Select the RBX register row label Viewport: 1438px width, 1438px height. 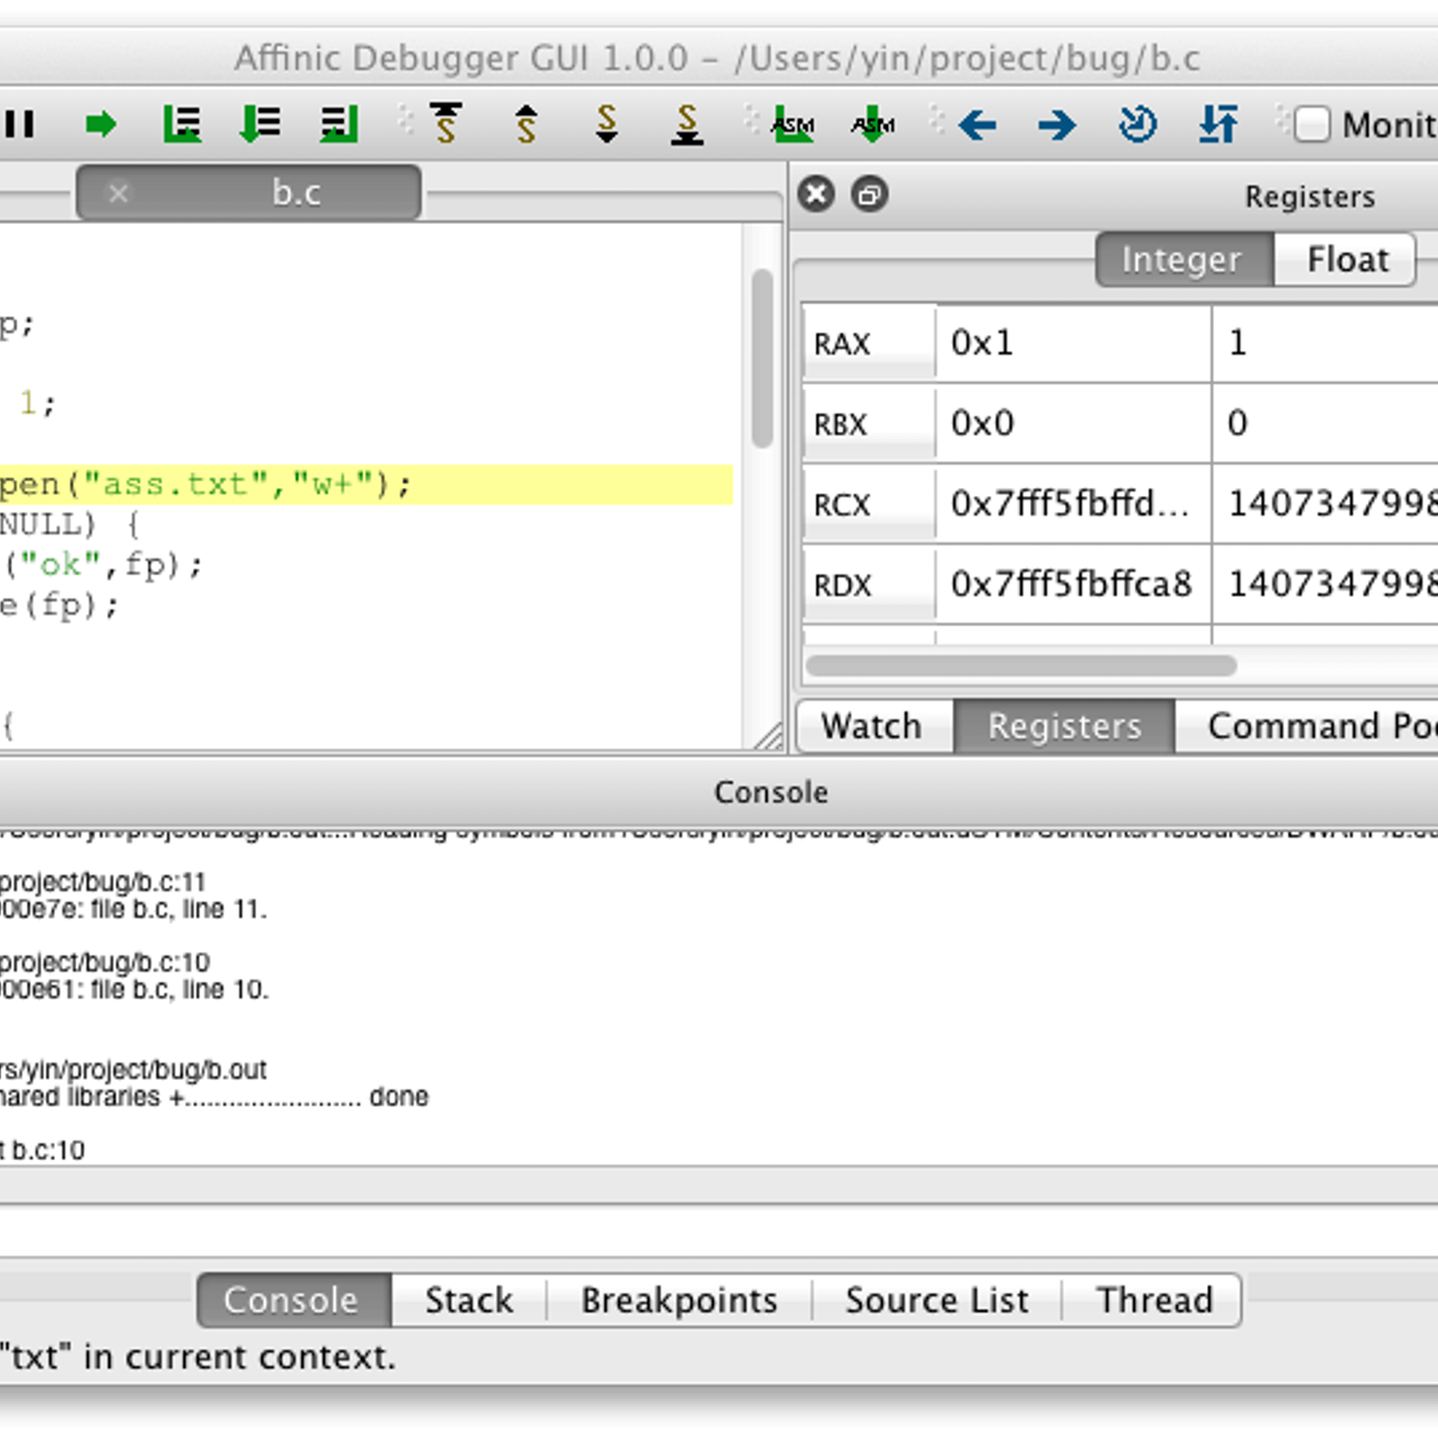[868, 423]
